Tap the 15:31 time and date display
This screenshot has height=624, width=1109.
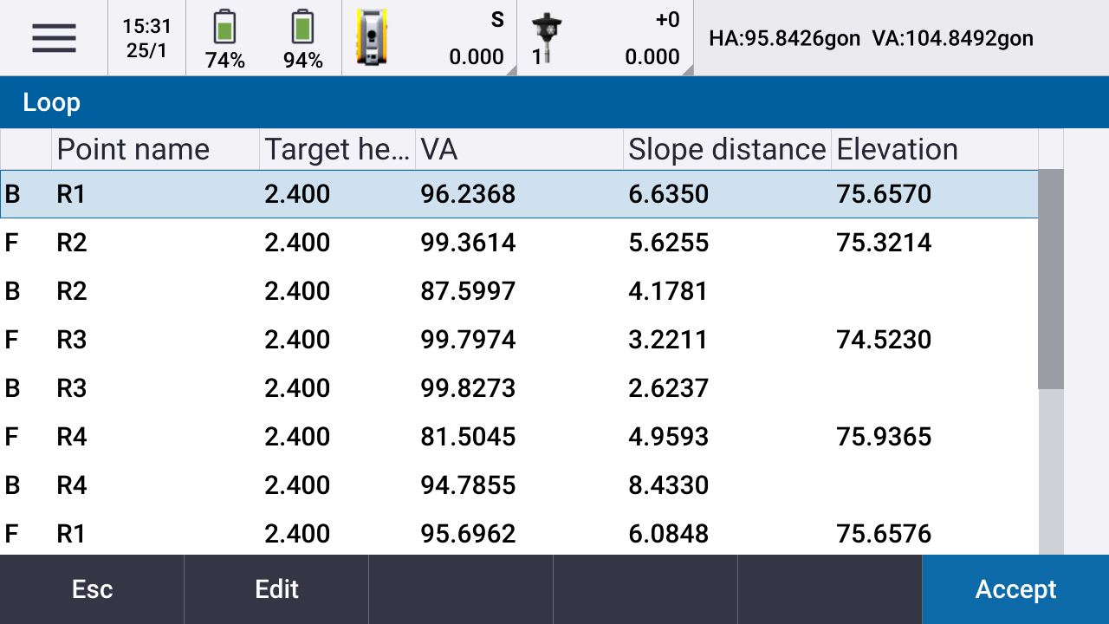click(x=146, y=38)
